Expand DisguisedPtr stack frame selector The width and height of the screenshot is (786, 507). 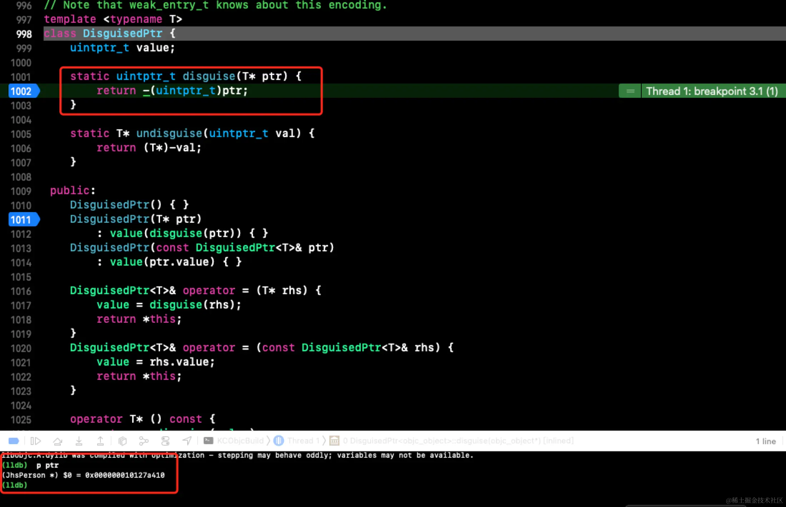[457, 441]
